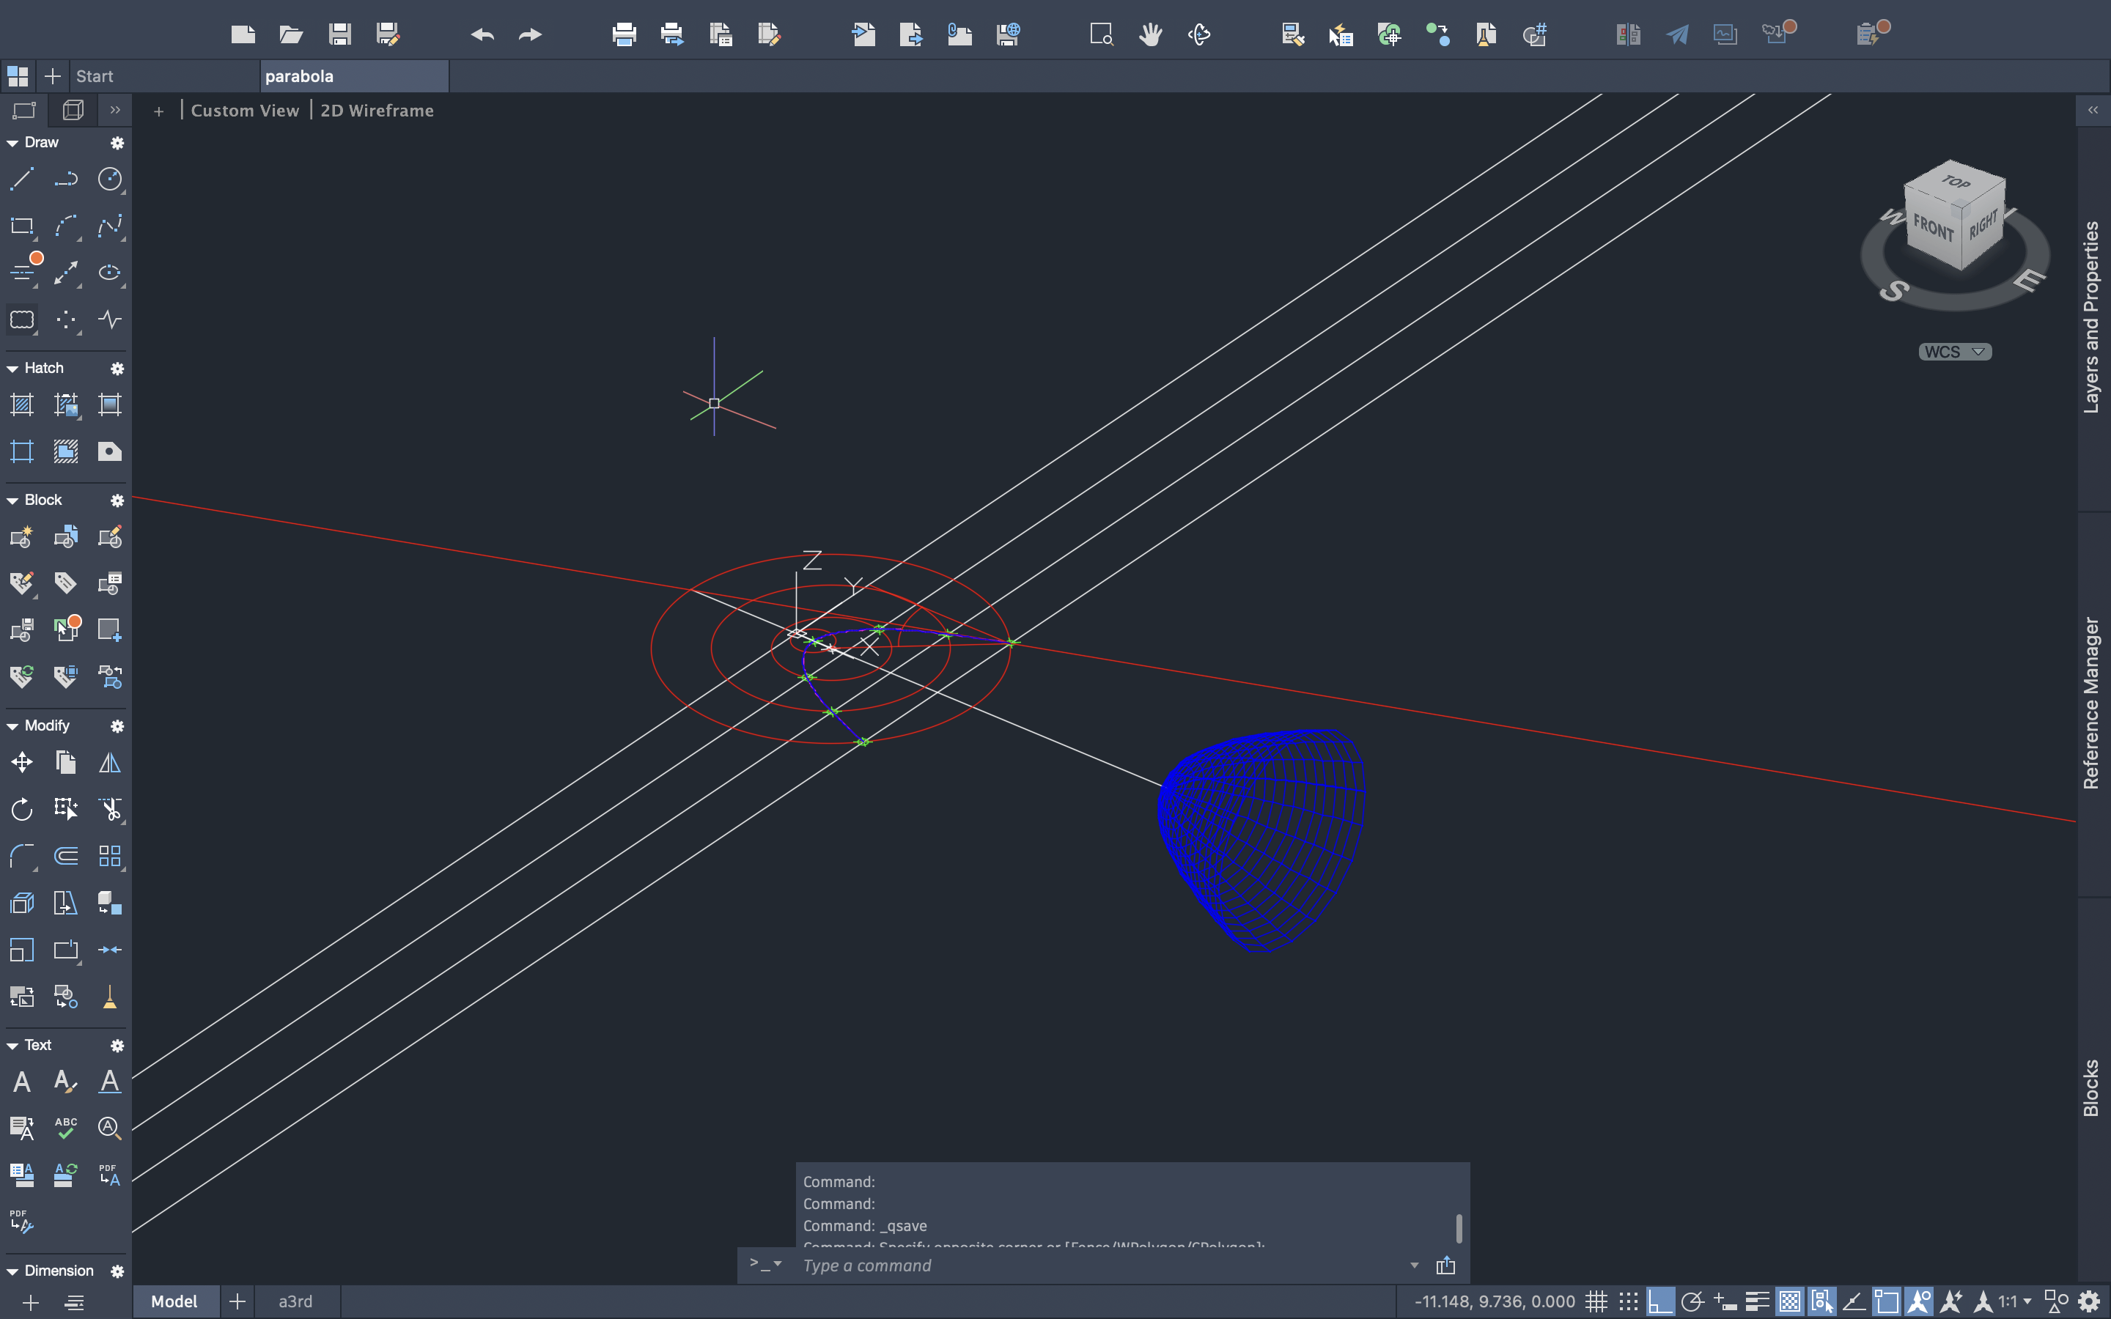Open the Layers and Properties side panel

tap(2092, 316)
